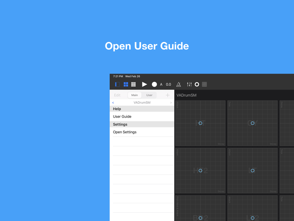The height and width of the screenshot is (221, 294).
Task: Click the ring icon in the toolbar
Action: point(197,84)
